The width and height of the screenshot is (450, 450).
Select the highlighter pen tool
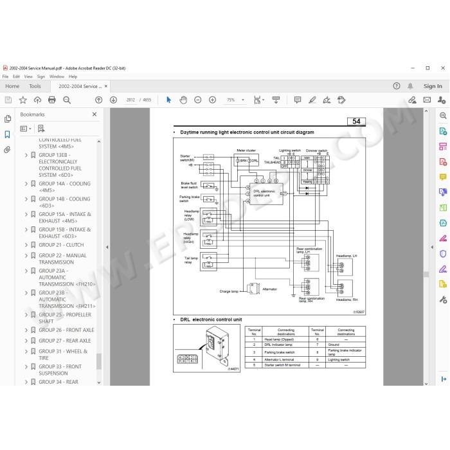point(312,100)
